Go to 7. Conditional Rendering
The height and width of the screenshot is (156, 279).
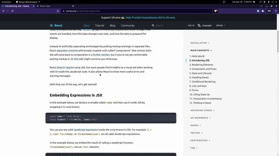point(202,82)
